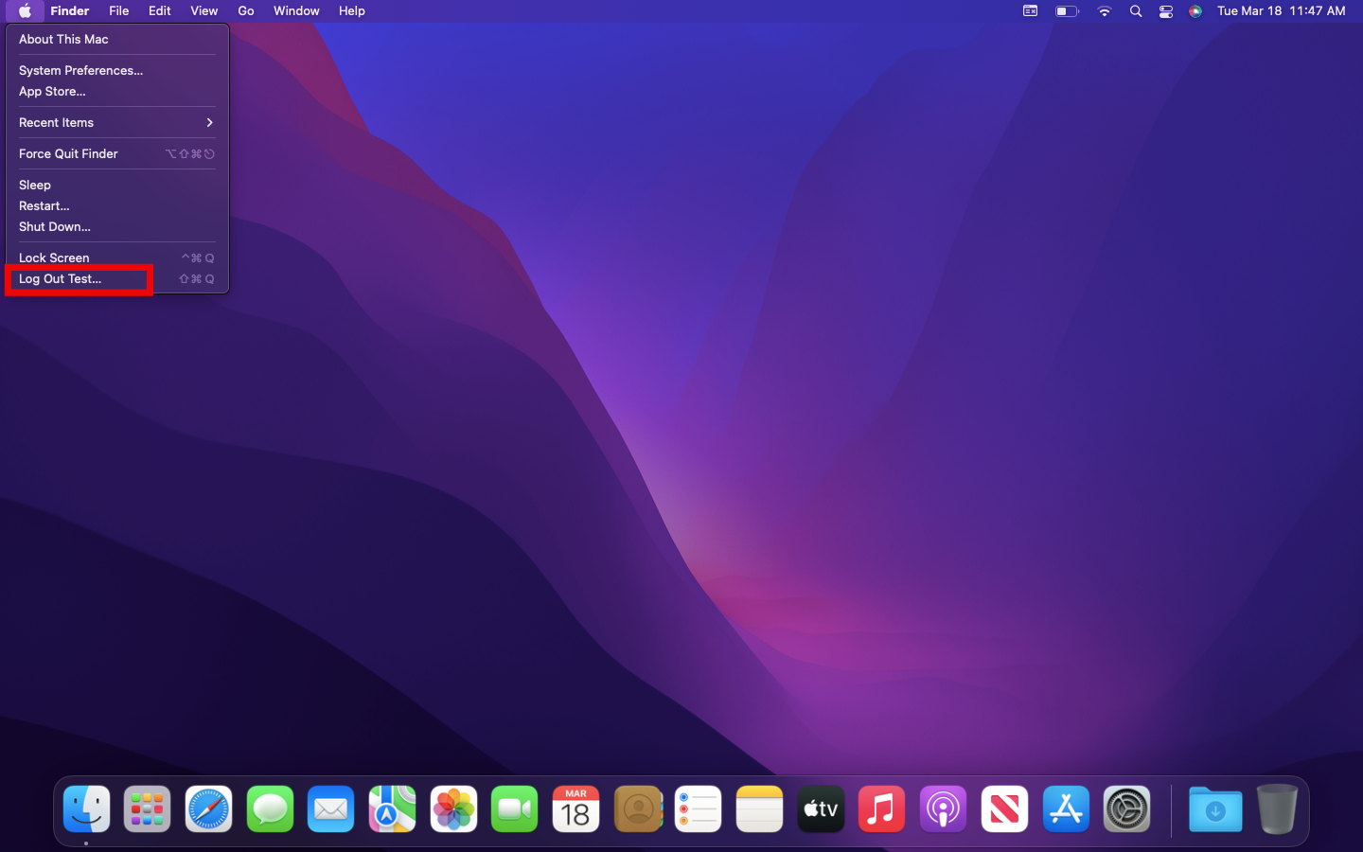Click the date and time clock
1363x852 pixels.
pos(1281,11)
